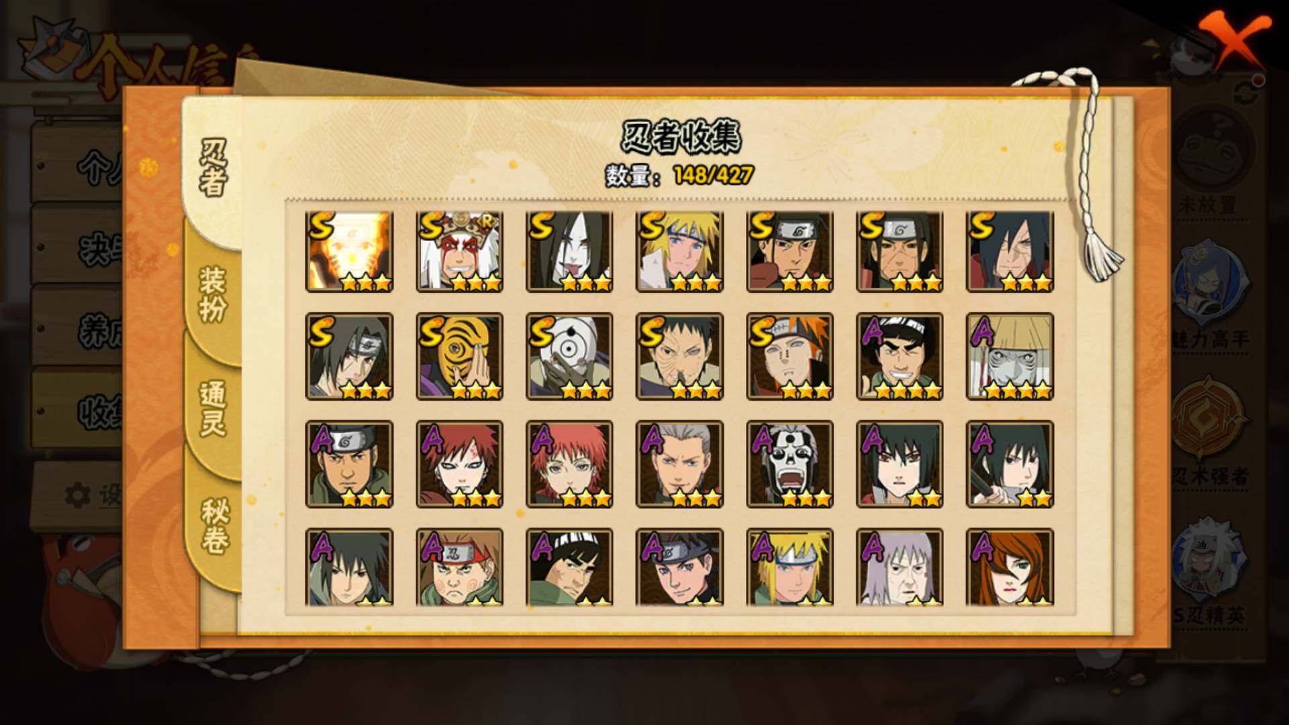
Task: Choose the orange-haired Pain ninja card
Action: (790, 356)
